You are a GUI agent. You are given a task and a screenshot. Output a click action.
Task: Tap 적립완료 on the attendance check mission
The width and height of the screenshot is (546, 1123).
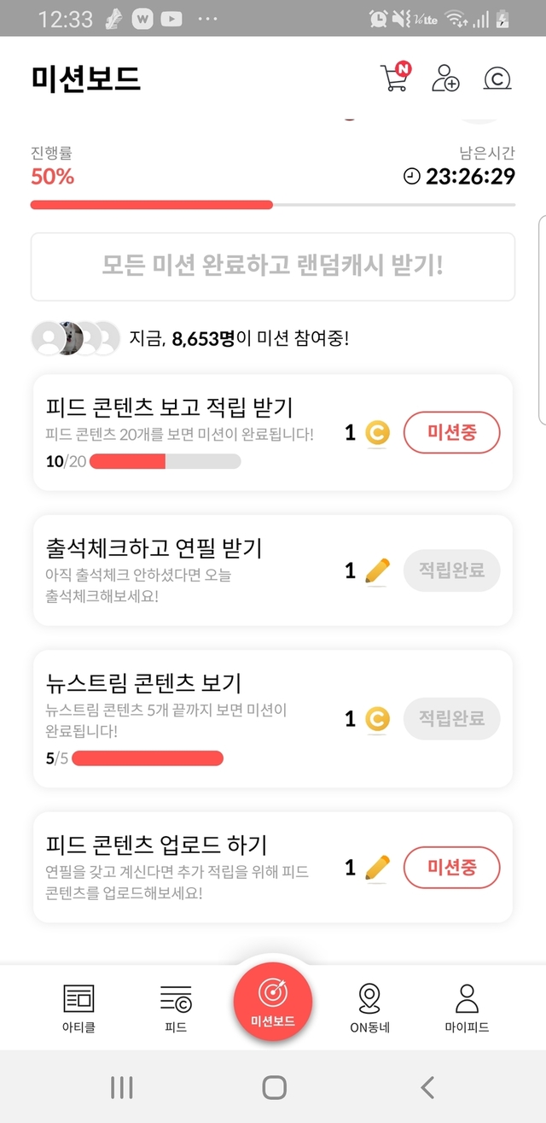pyautogui.click(x=451, y=570)
